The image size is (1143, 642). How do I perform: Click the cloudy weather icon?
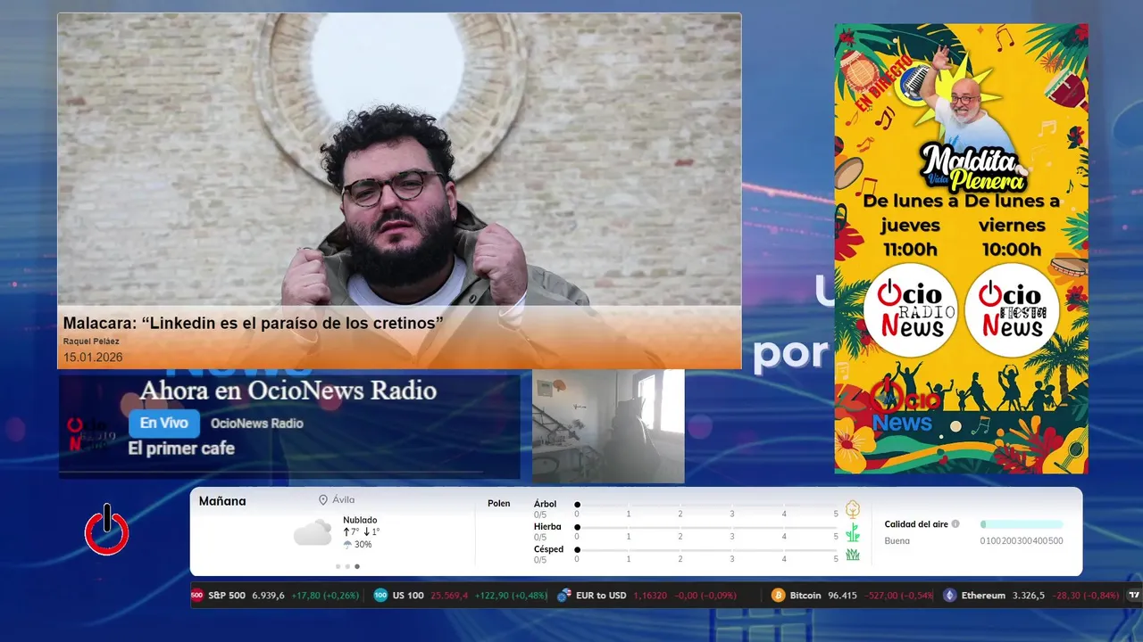coord(313,533)
